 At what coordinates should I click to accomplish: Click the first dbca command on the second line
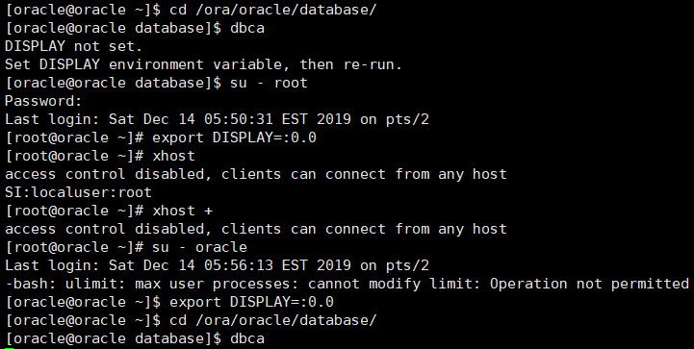pyautogui.click(x=247, y=28)
